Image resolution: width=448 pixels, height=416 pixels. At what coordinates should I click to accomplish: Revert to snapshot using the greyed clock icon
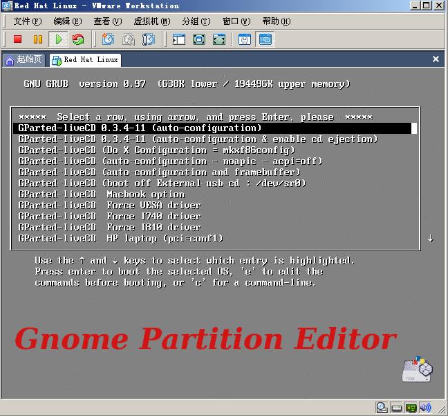(129, 39)
